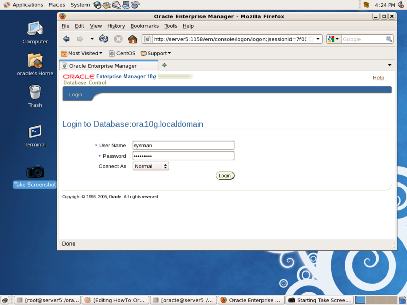The height and width of the screenshot is (305, 407).
Task: Open the list all tabs dropdown arrow
Action: coord(390,65)
